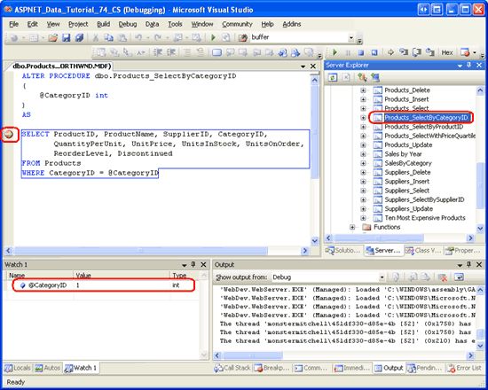Toggle Hex display button
Image resolution: width=488 pixels, height=390 pixels.
click(x=447, y=52)
